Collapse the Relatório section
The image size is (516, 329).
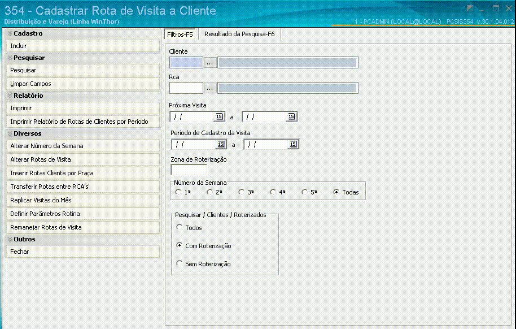[10, 96]
